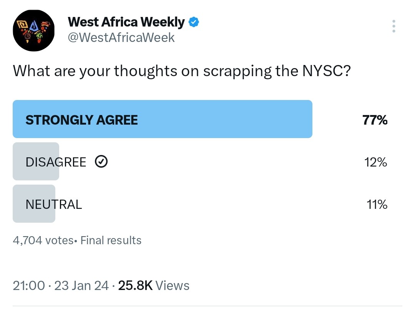This screenshot has height=310, width=415.
Task: Click the 77% result figure
Action: pyautogui.click(x=375, y=120)
